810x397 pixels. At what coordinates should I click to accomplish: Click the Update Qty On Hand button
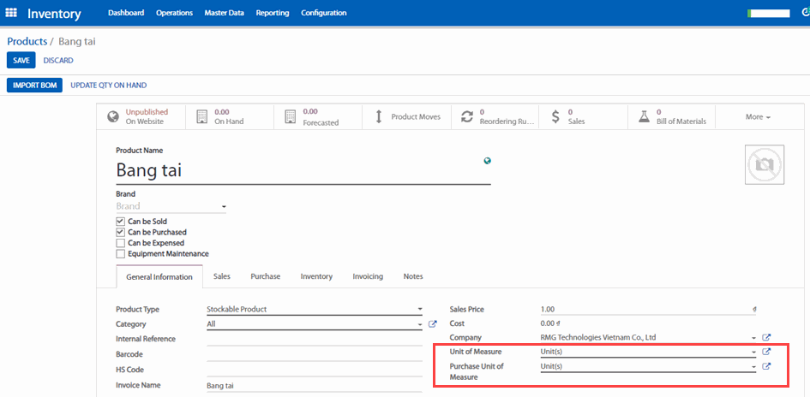(108, 86)
